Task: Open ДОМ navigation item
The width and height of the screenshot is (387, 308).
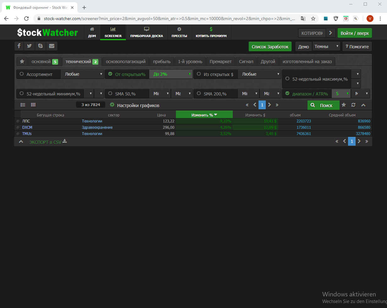Action: tap(92, 33)
